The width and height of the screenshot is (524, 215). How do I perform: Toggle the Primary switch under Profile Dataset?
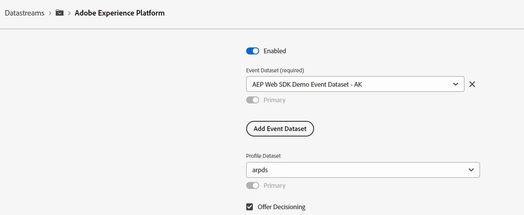(252, 185)
